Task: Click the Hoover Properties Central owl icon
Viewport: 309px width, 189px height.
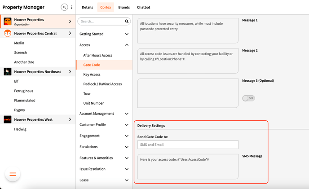Action: [x=8, y=34]
